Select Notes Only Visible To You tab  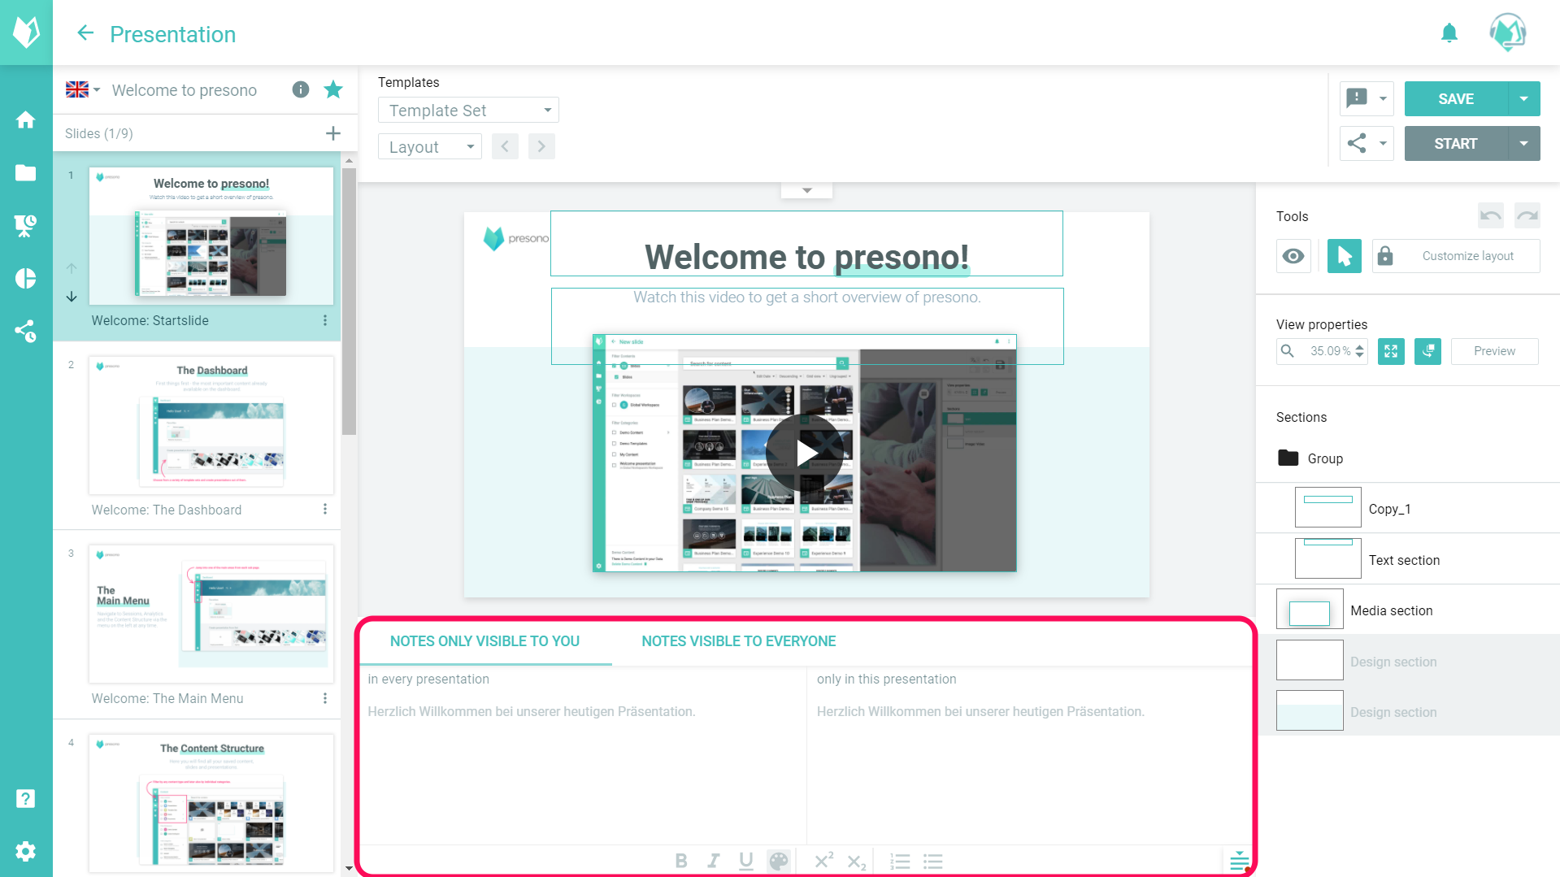click(x=485, y=641)
